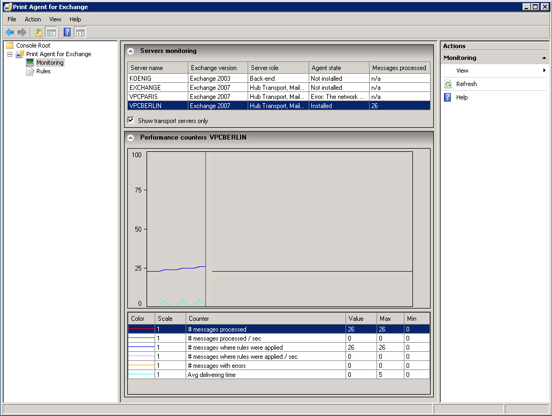
Task: Click Refresh in the Actions pane
Action: [x=466, y=84]
